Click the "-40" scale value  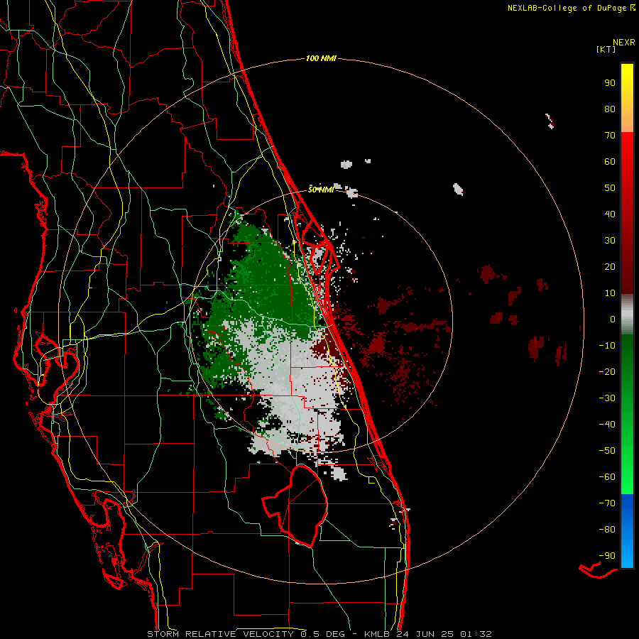coord(607,425)
